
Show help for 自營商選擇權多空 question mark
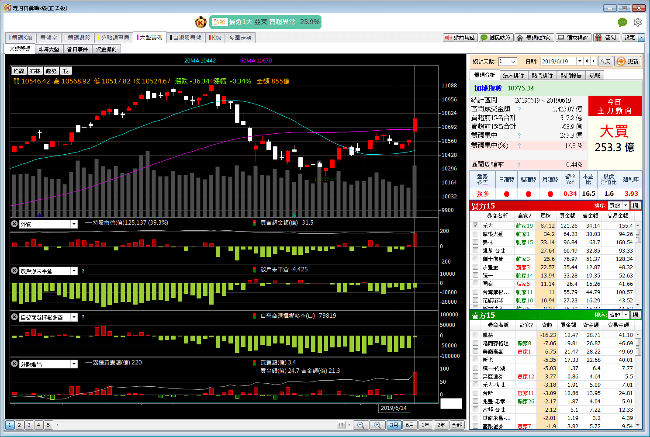click(83, 317)
